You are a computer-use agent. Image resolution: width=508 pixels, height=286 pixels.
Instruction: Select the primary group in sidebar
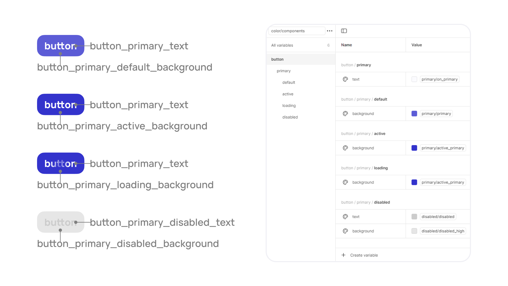(284, 71)
